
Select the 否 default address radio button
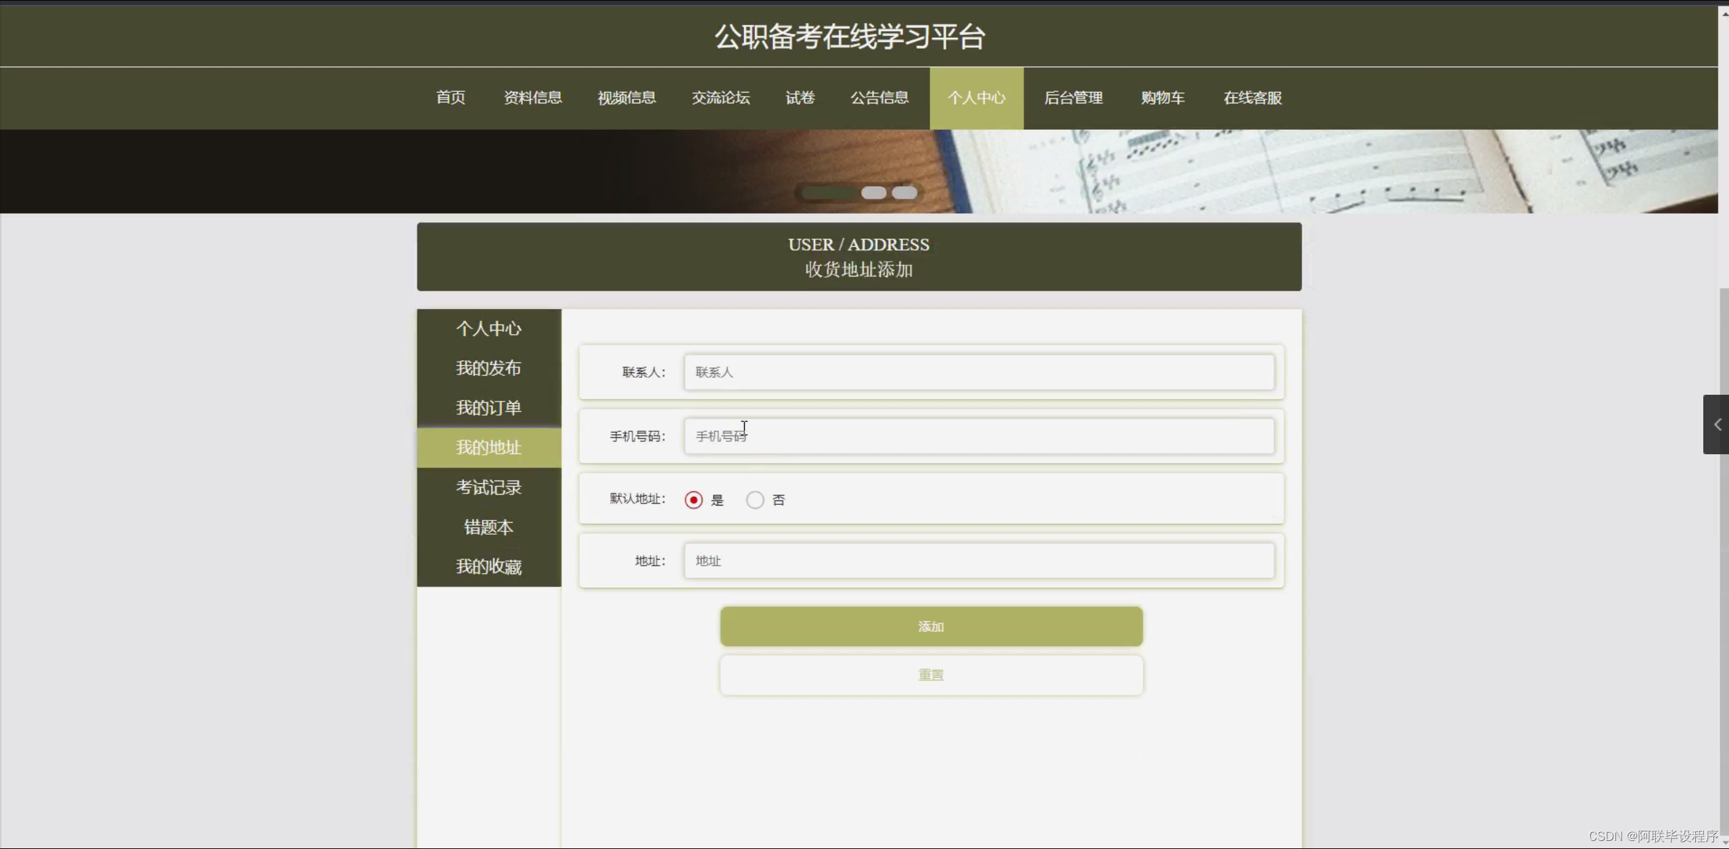tap(754, 500)
